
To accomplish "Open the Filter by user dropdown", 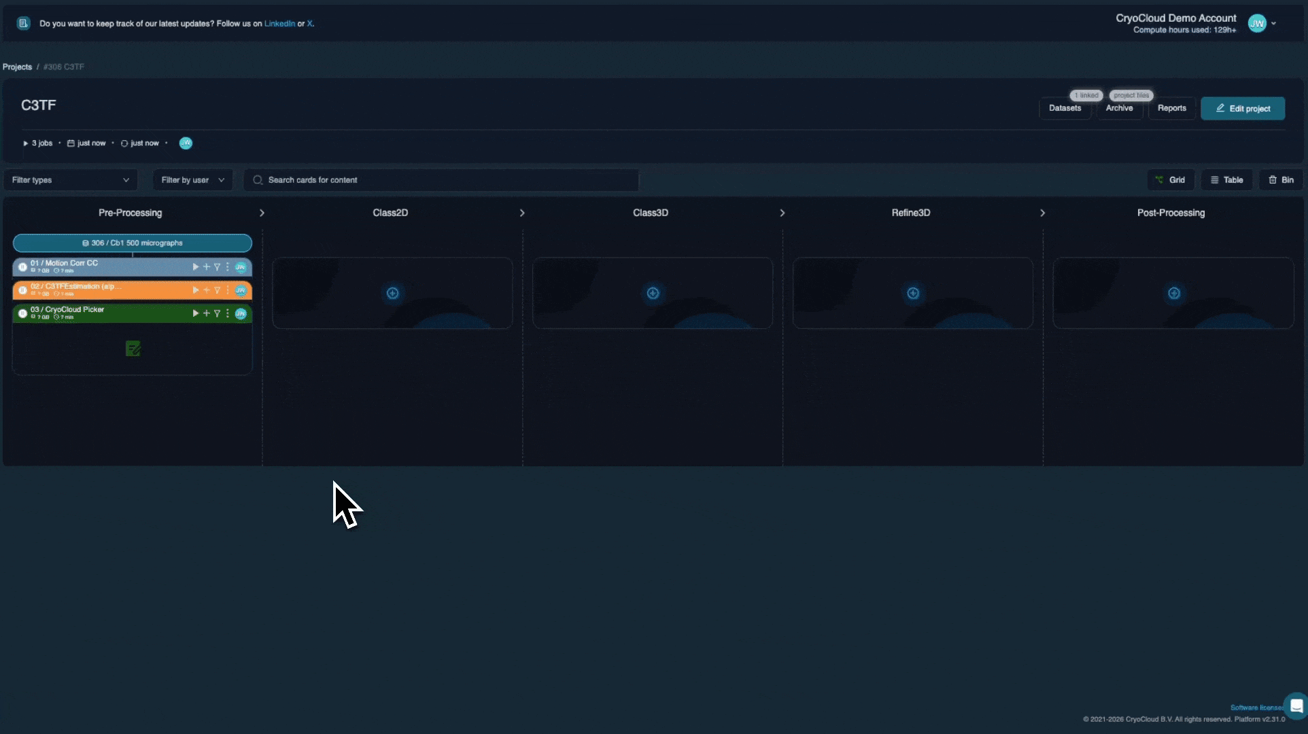I will click(193, 180).
